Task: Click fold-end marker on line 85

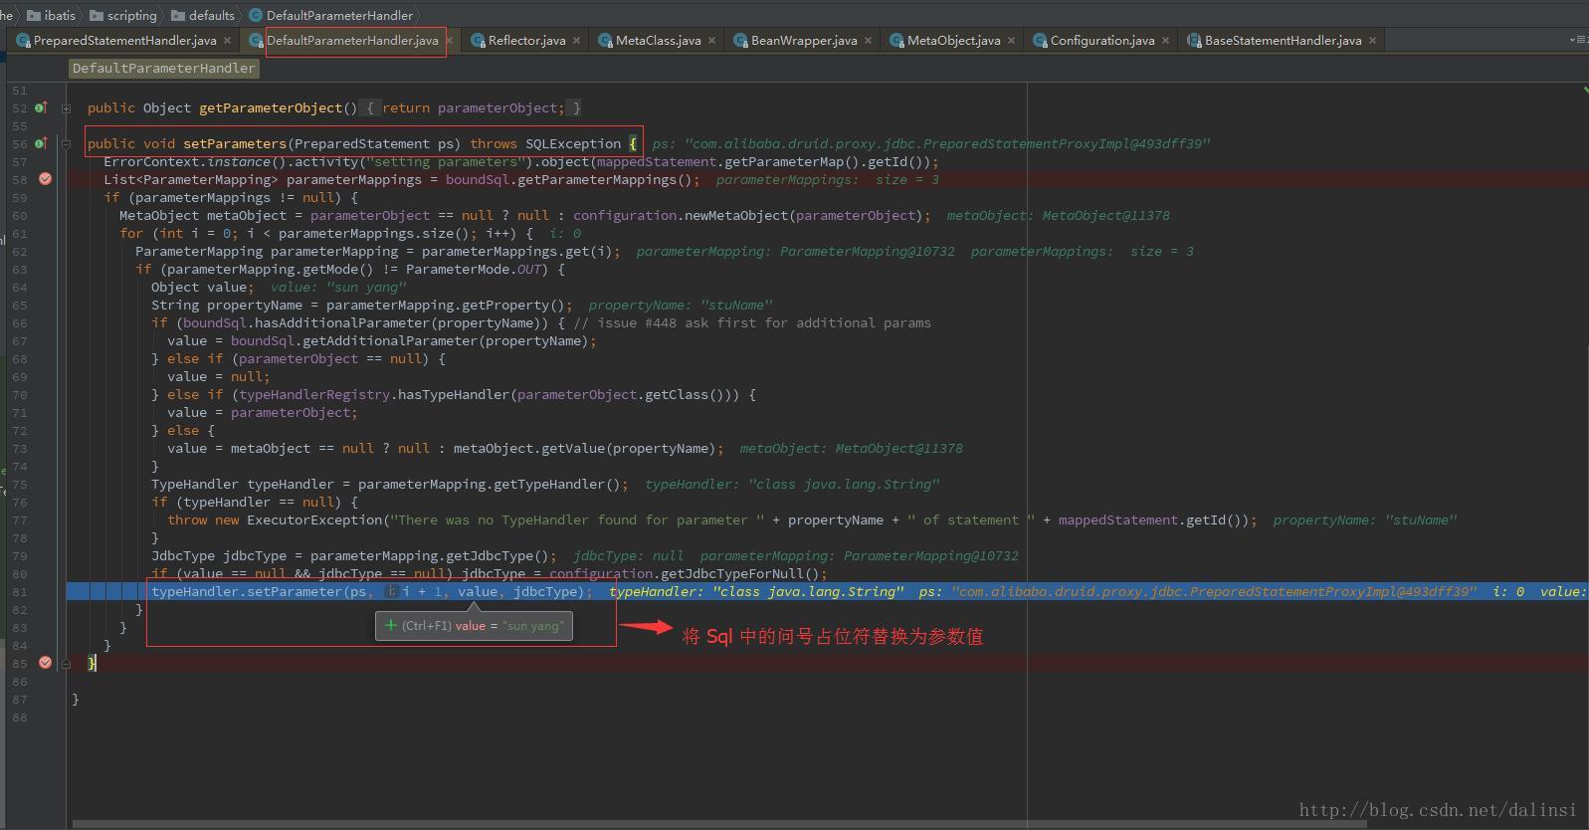Action: click(x=66, y=663)
